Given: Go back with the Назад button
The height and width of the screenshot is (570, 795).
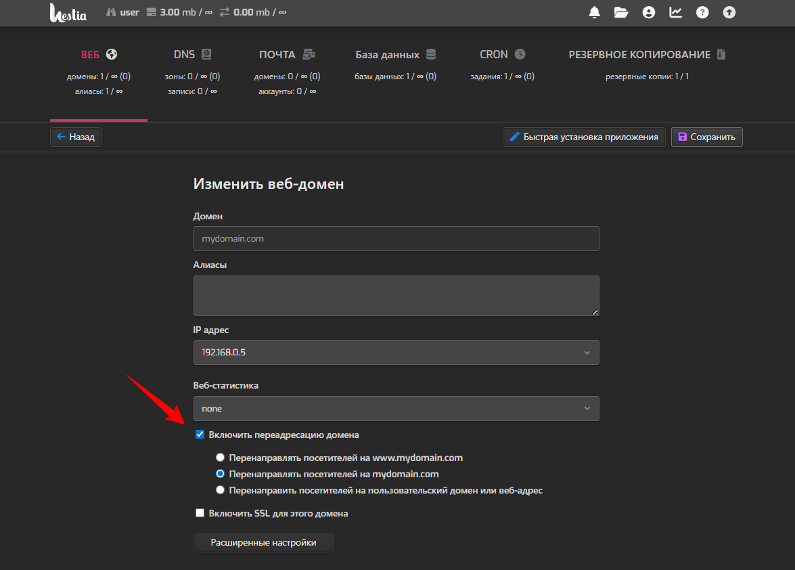Looking at the screenshot, I should (x=76, y=137).
